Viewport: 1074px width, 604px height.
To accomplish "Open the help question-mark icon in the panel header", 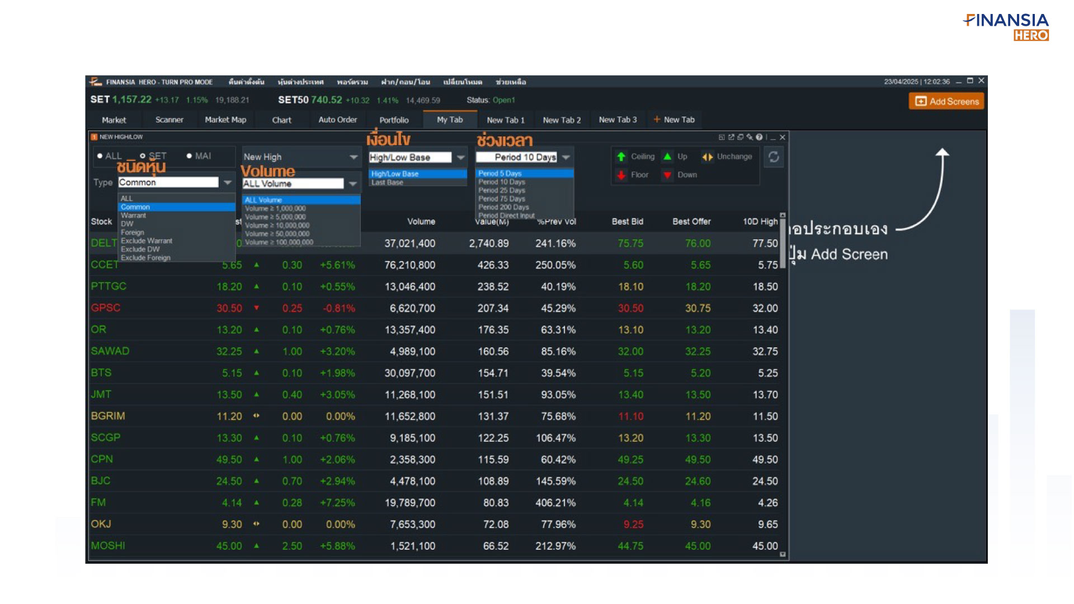I will [x=759, y=137].
